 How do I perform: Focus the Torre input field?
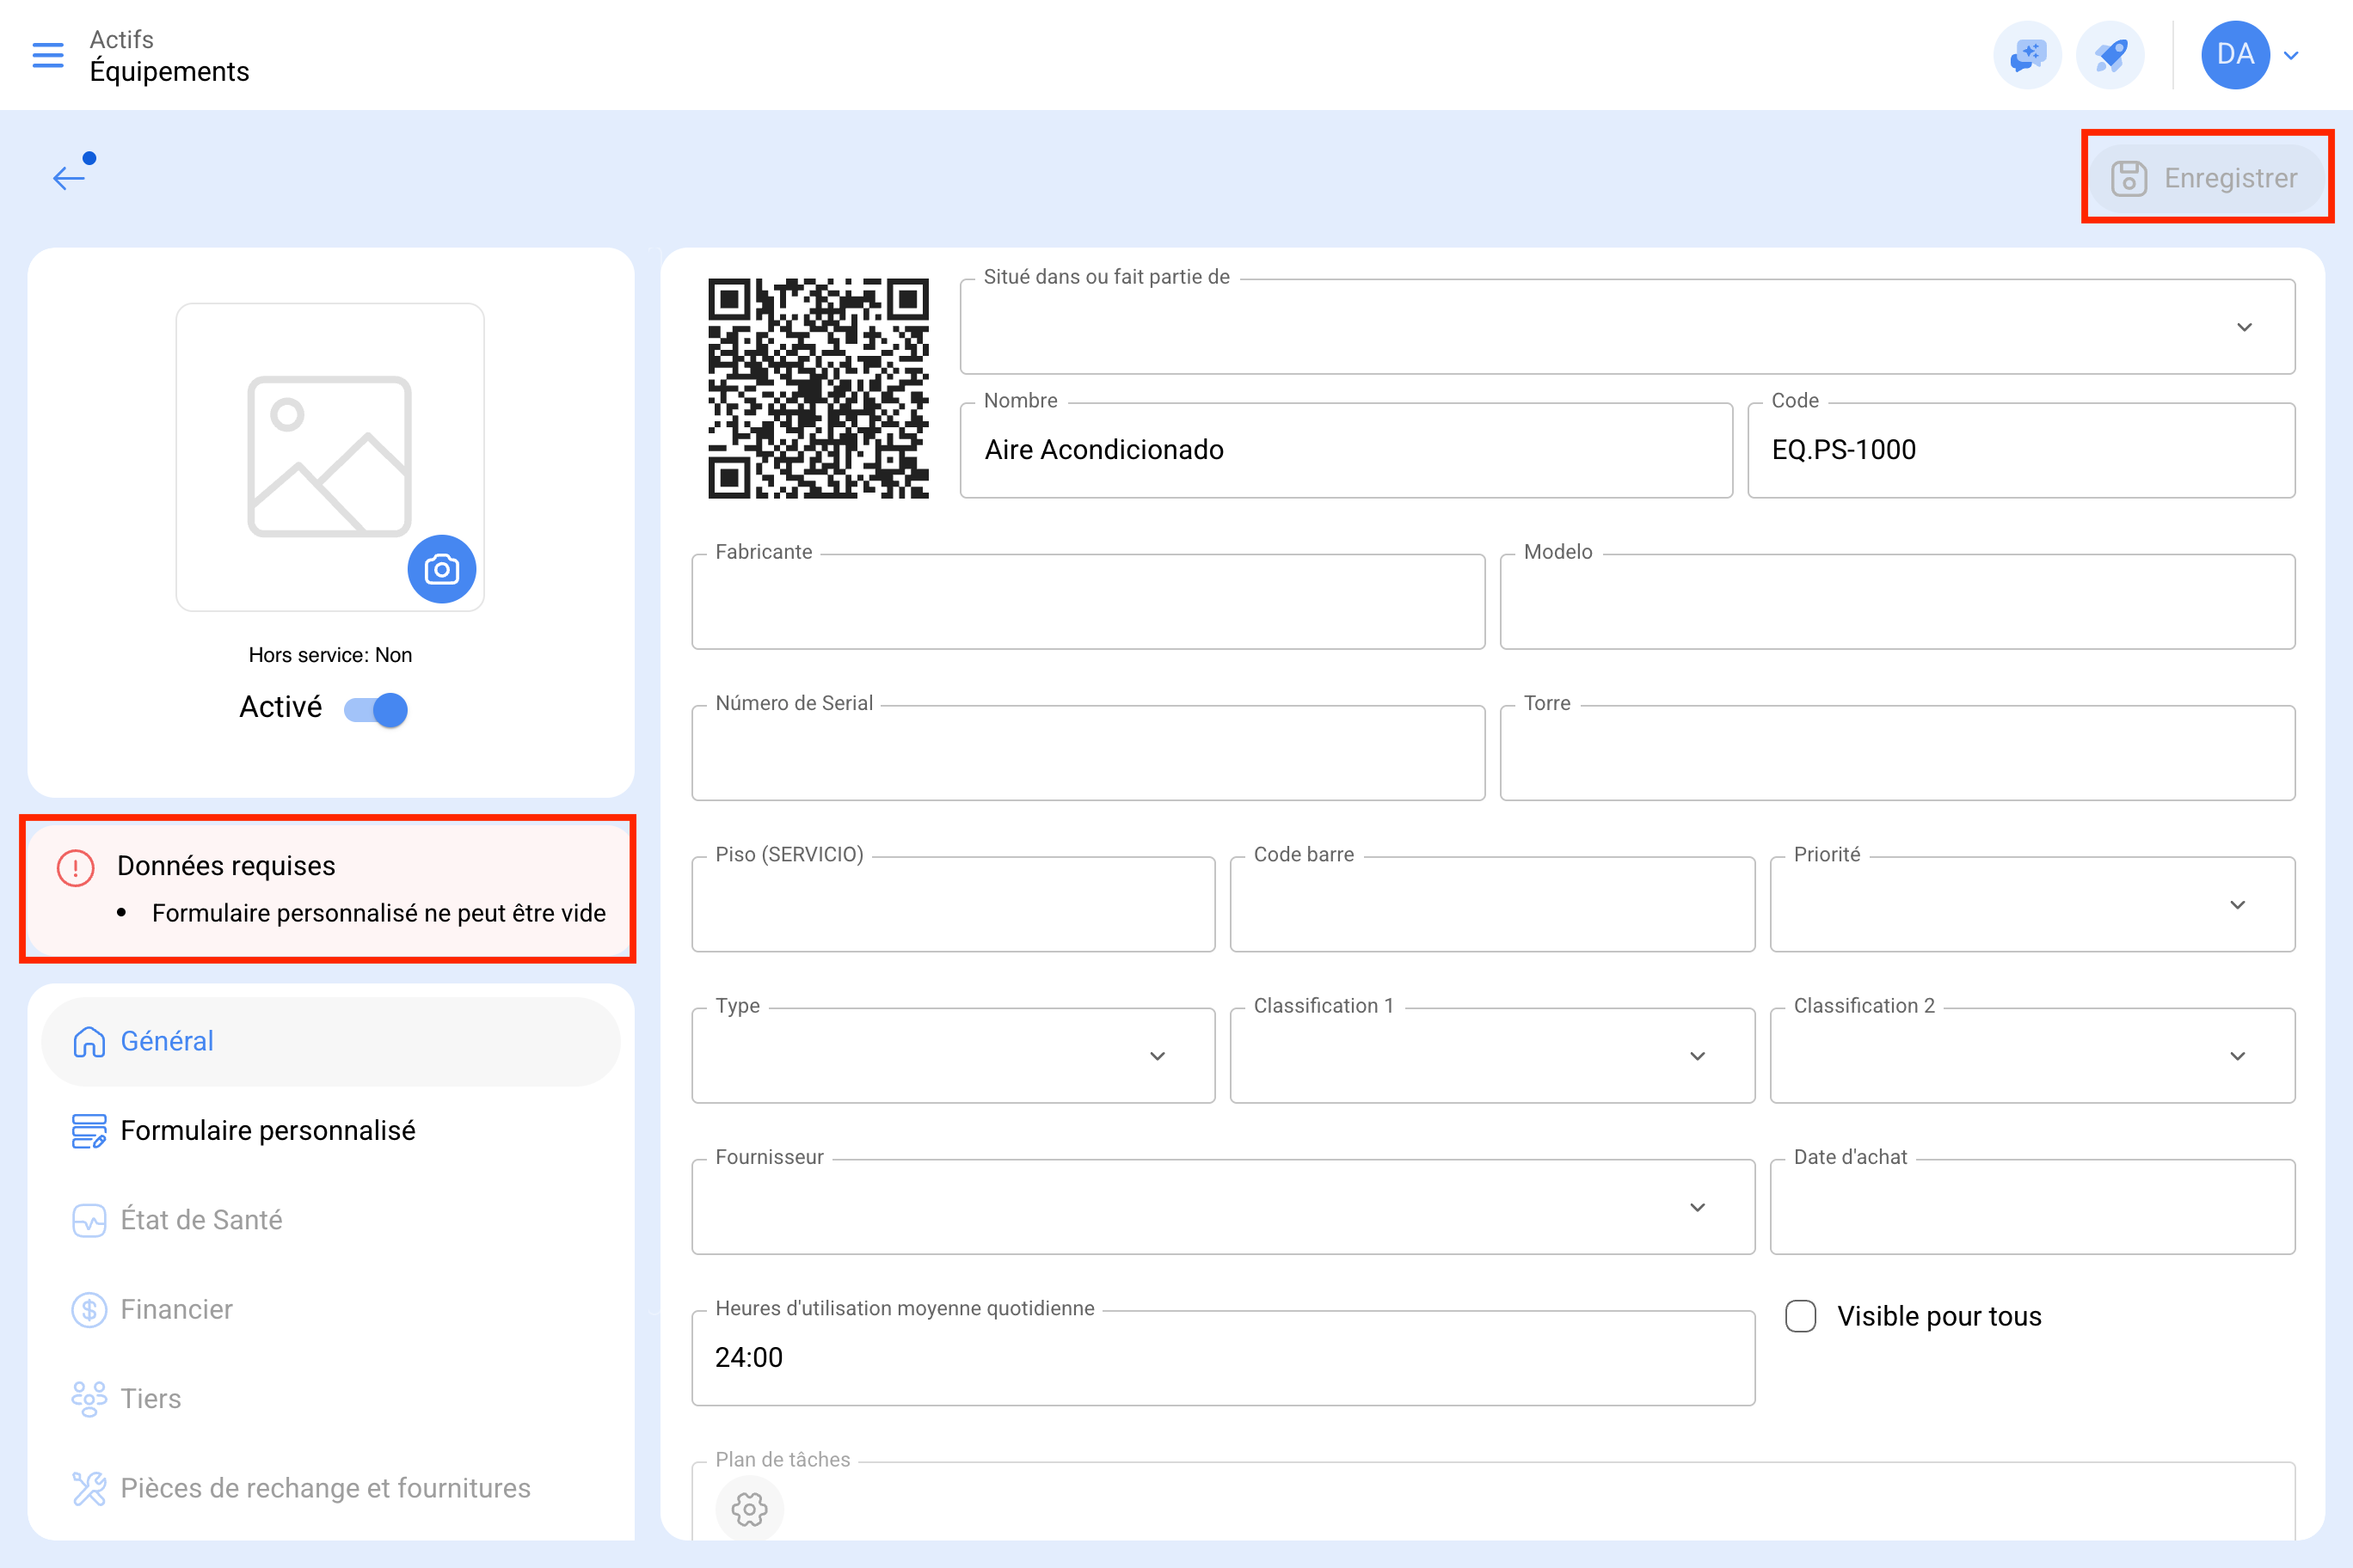tap(1897, 753)
